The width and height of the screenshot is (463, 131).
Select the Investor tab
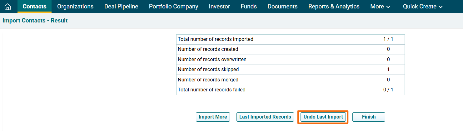point(219,7)
